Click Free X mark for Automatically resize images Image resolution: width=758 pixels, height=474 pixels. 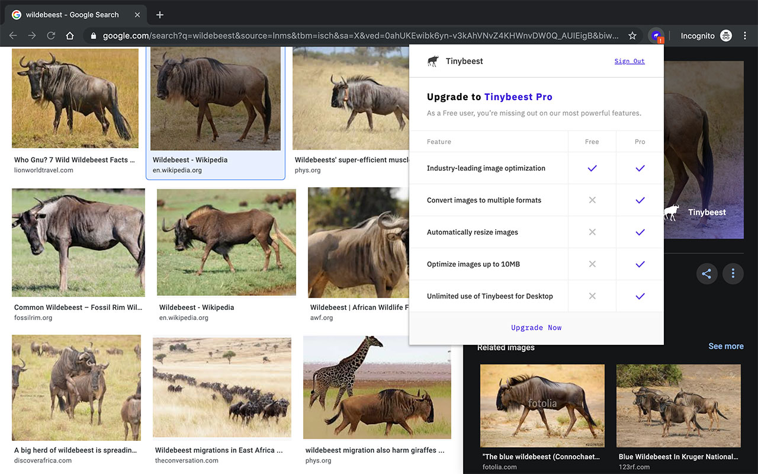[592, 232]
